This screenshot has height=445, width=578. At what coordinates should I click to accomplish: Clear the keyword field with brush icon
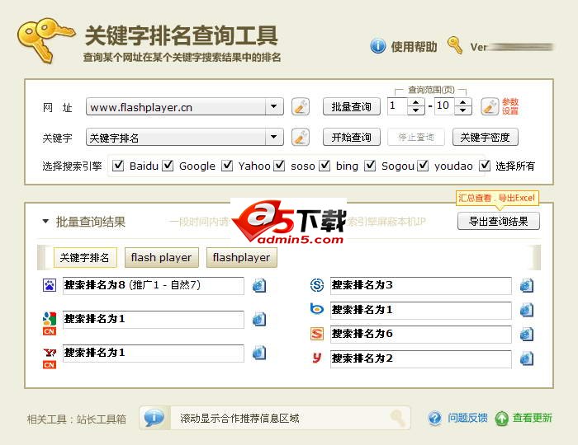301,138
